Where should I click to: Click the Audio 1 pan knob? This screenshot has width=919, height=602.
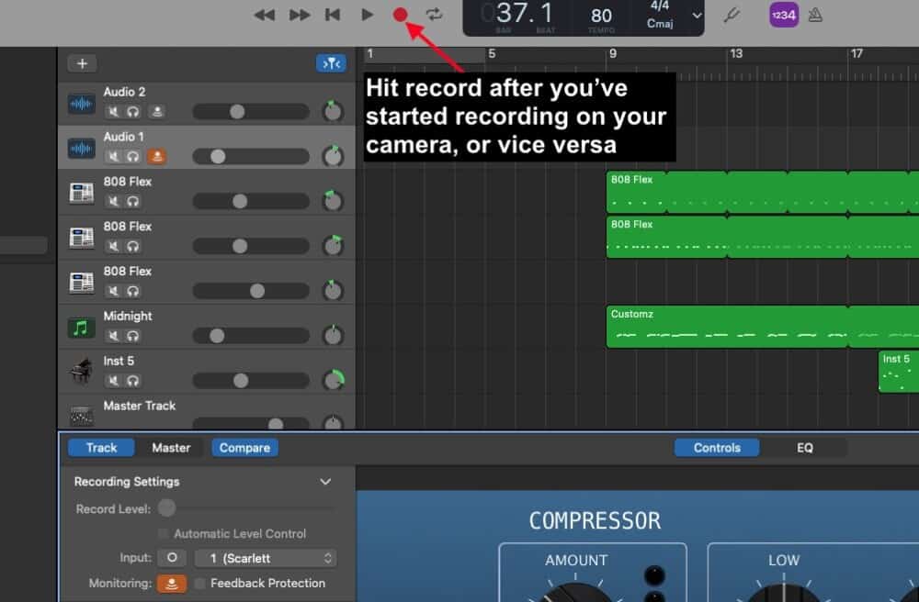(333, 156)
